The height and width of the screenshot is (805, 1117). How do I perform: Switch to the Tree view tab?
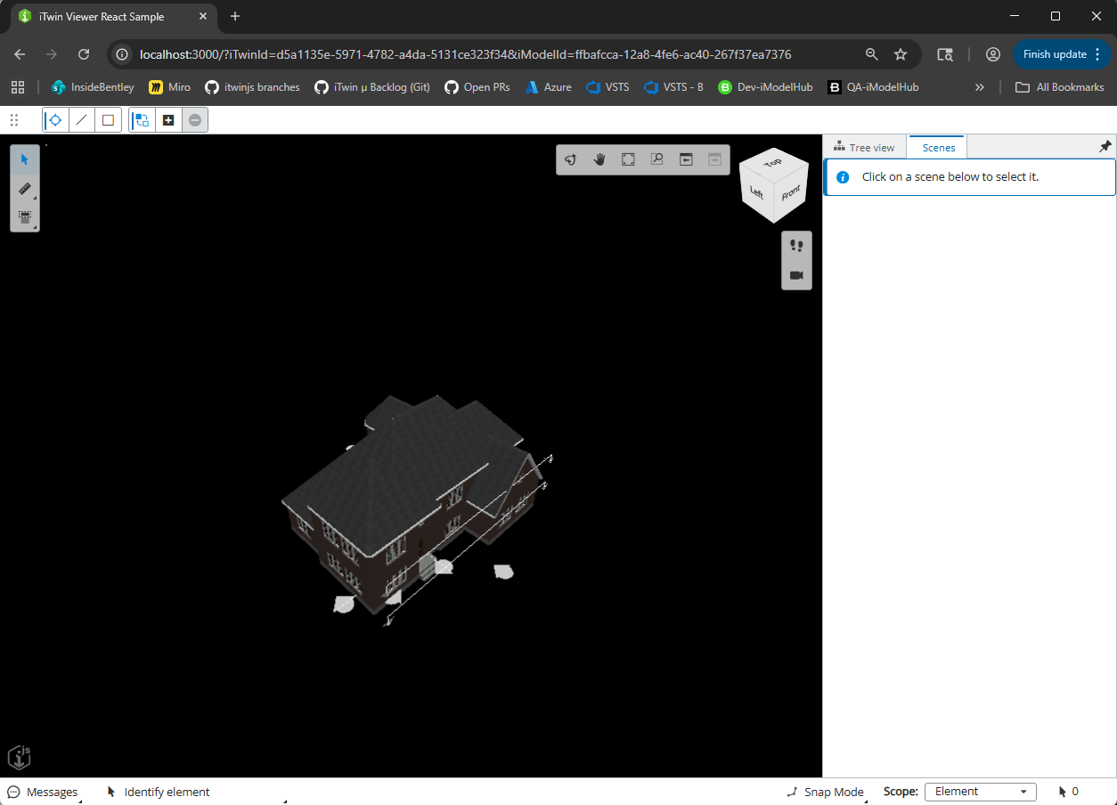[x=864, y=148]
